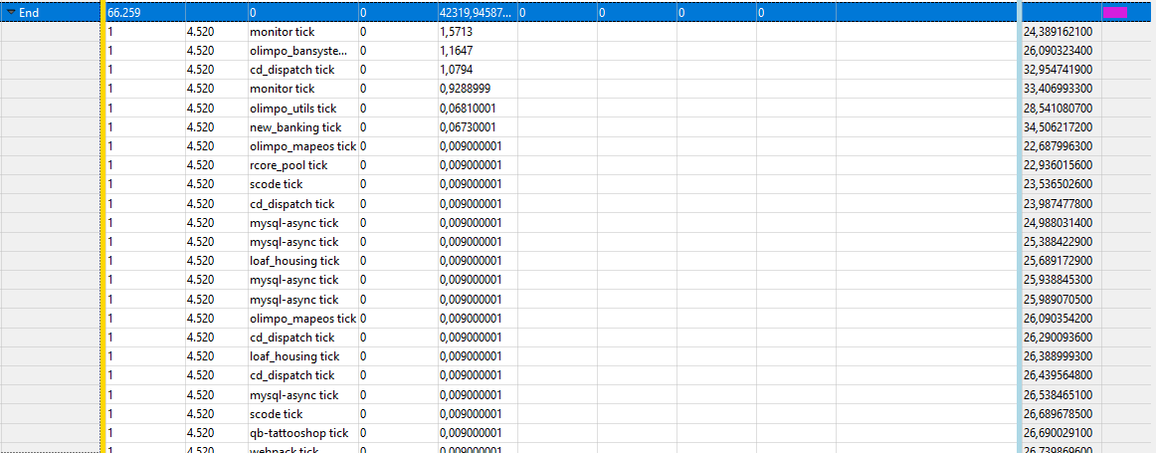The image size is (1156, 453).
Task: Select the 66.259 cell in End row
Action: [124, 13]
